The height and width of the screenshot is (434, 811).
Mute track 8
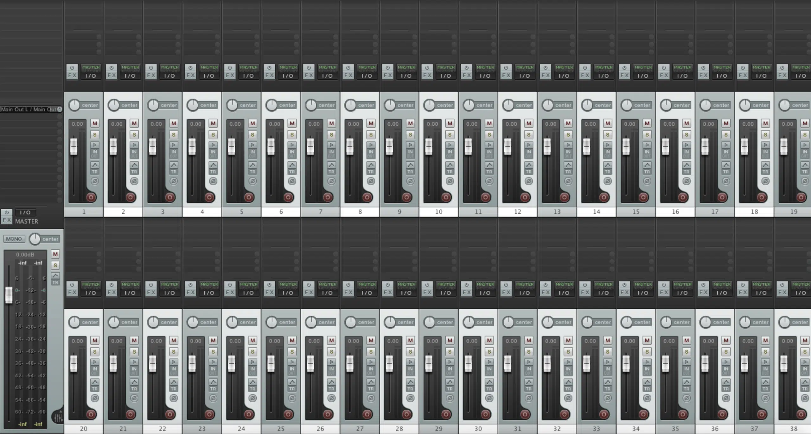[371, 123]
